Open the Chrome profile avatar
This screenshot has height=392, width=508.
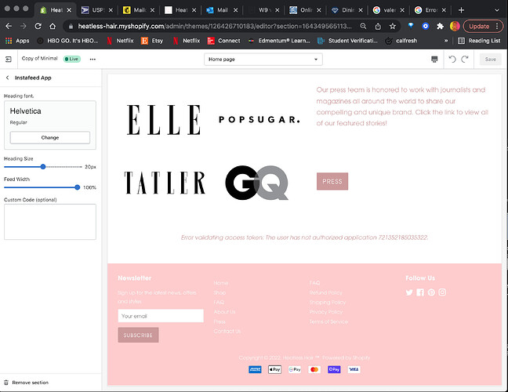(455, 26)
